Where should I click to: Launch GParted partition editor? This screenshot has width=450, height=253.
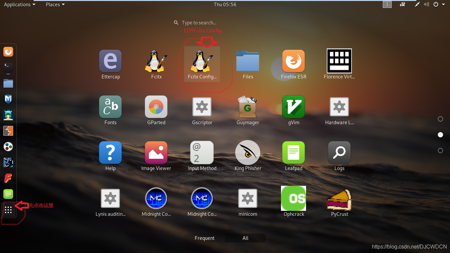pos(156,110)
